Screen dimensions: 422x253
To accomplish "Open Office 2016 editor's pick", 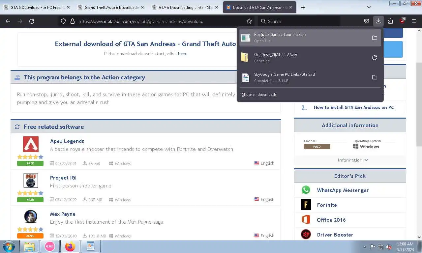I will tap(331, 220).
